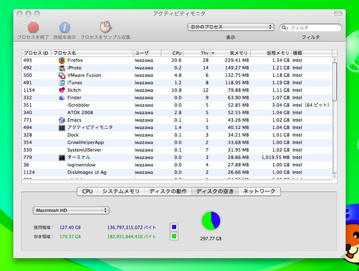This screenshot has width=359, height=271.
Task: Select the iPhoto app icon
Action: click(x=62, y=68)
